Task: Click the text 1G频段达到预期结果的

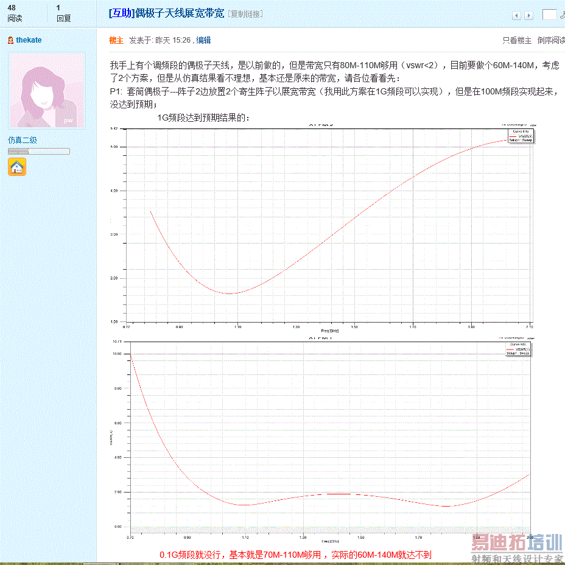Action: (203, 118)
